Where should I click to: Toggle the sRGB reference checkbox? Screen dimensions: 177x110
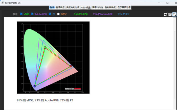click(x=21, y=14)
